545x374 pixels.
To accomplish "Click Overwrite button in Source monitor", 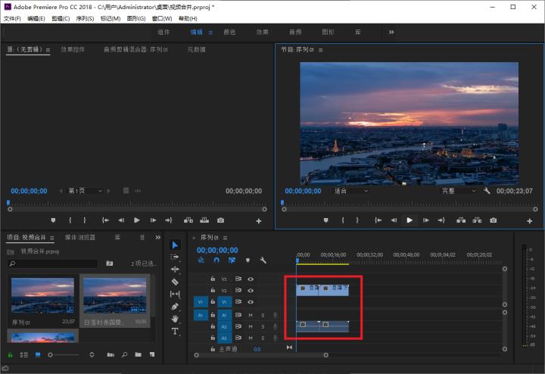I will 204,220.
